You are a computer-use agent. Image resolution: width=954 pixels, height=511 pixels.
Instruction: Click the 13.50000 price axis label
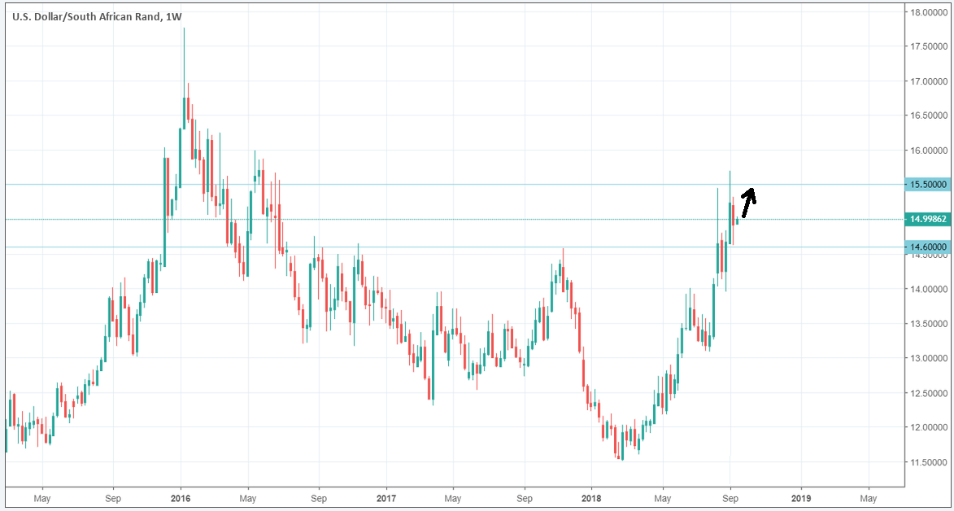[929, 324]
